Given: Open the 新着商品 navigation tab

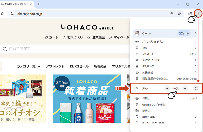Looking at the screenshot, I should 100,66.
